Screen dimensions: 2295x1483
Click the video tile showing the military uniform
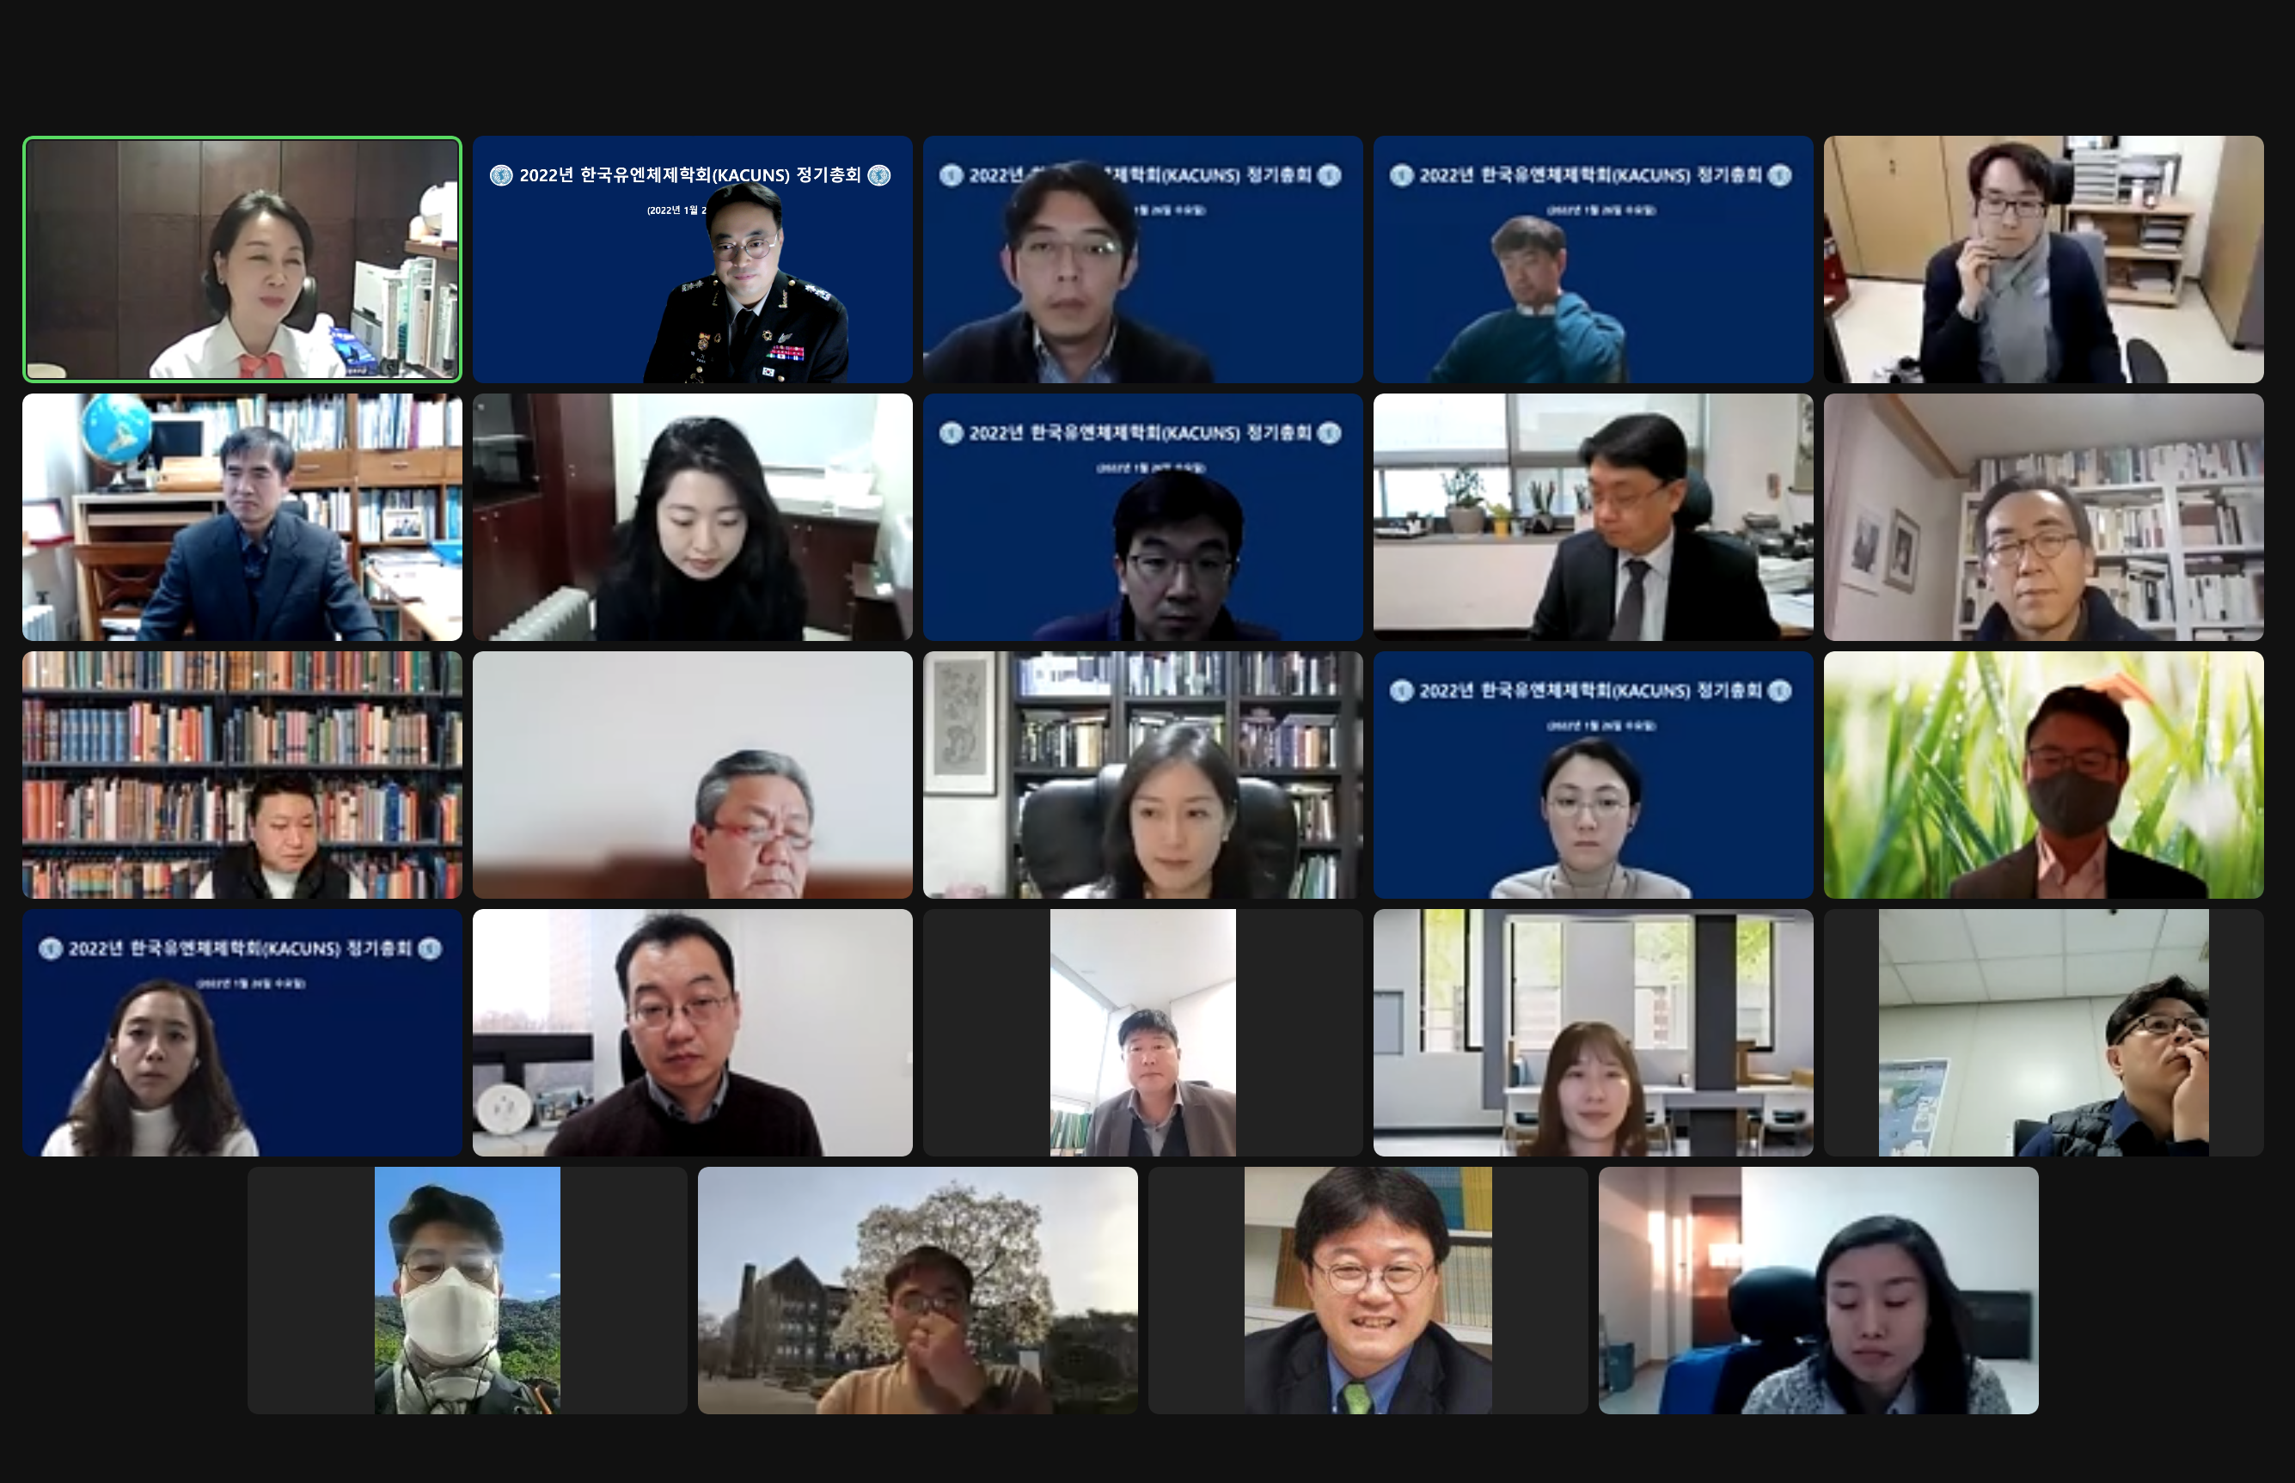(x=691, y=259)
